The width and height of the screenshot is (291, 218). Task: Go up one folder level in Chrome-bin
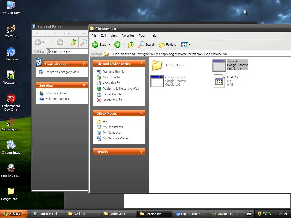click(x=131, y=45)
